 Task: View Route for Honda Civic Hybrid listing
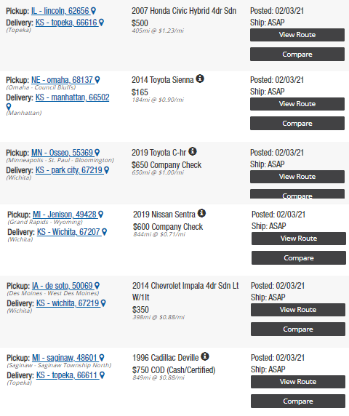pyautogui.click(x=297, y=35)
